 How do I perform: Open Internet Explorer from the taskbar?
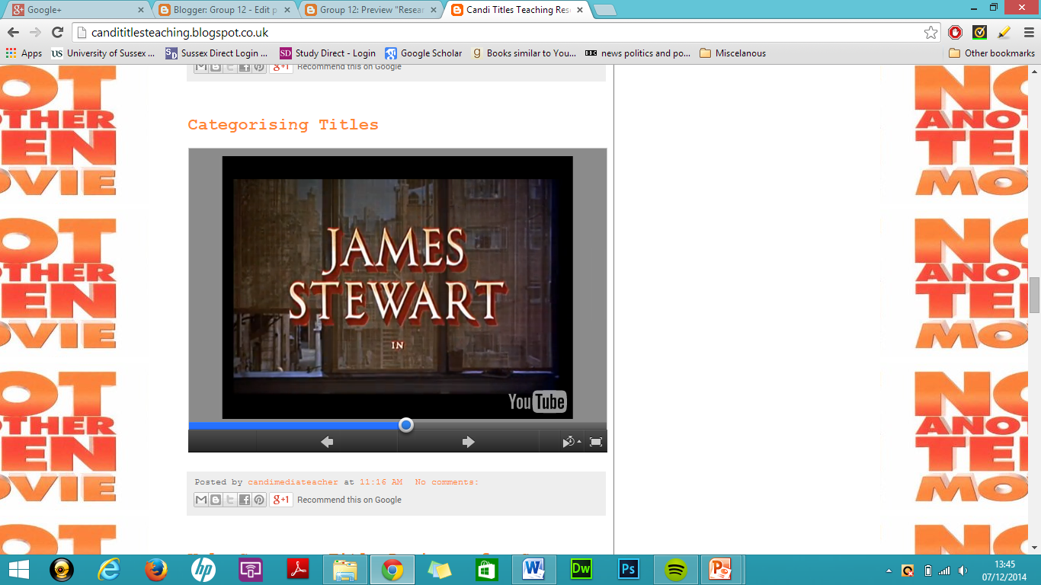pos(109,570)
